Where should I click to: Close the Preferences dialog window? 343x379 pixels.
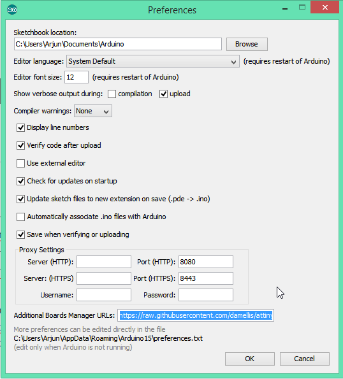point(325,7)
